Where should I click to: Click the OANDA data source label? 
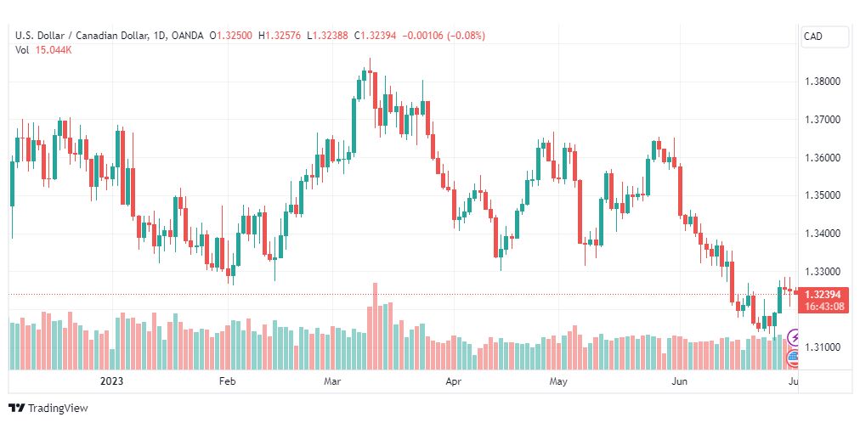[x=186, y=36]
